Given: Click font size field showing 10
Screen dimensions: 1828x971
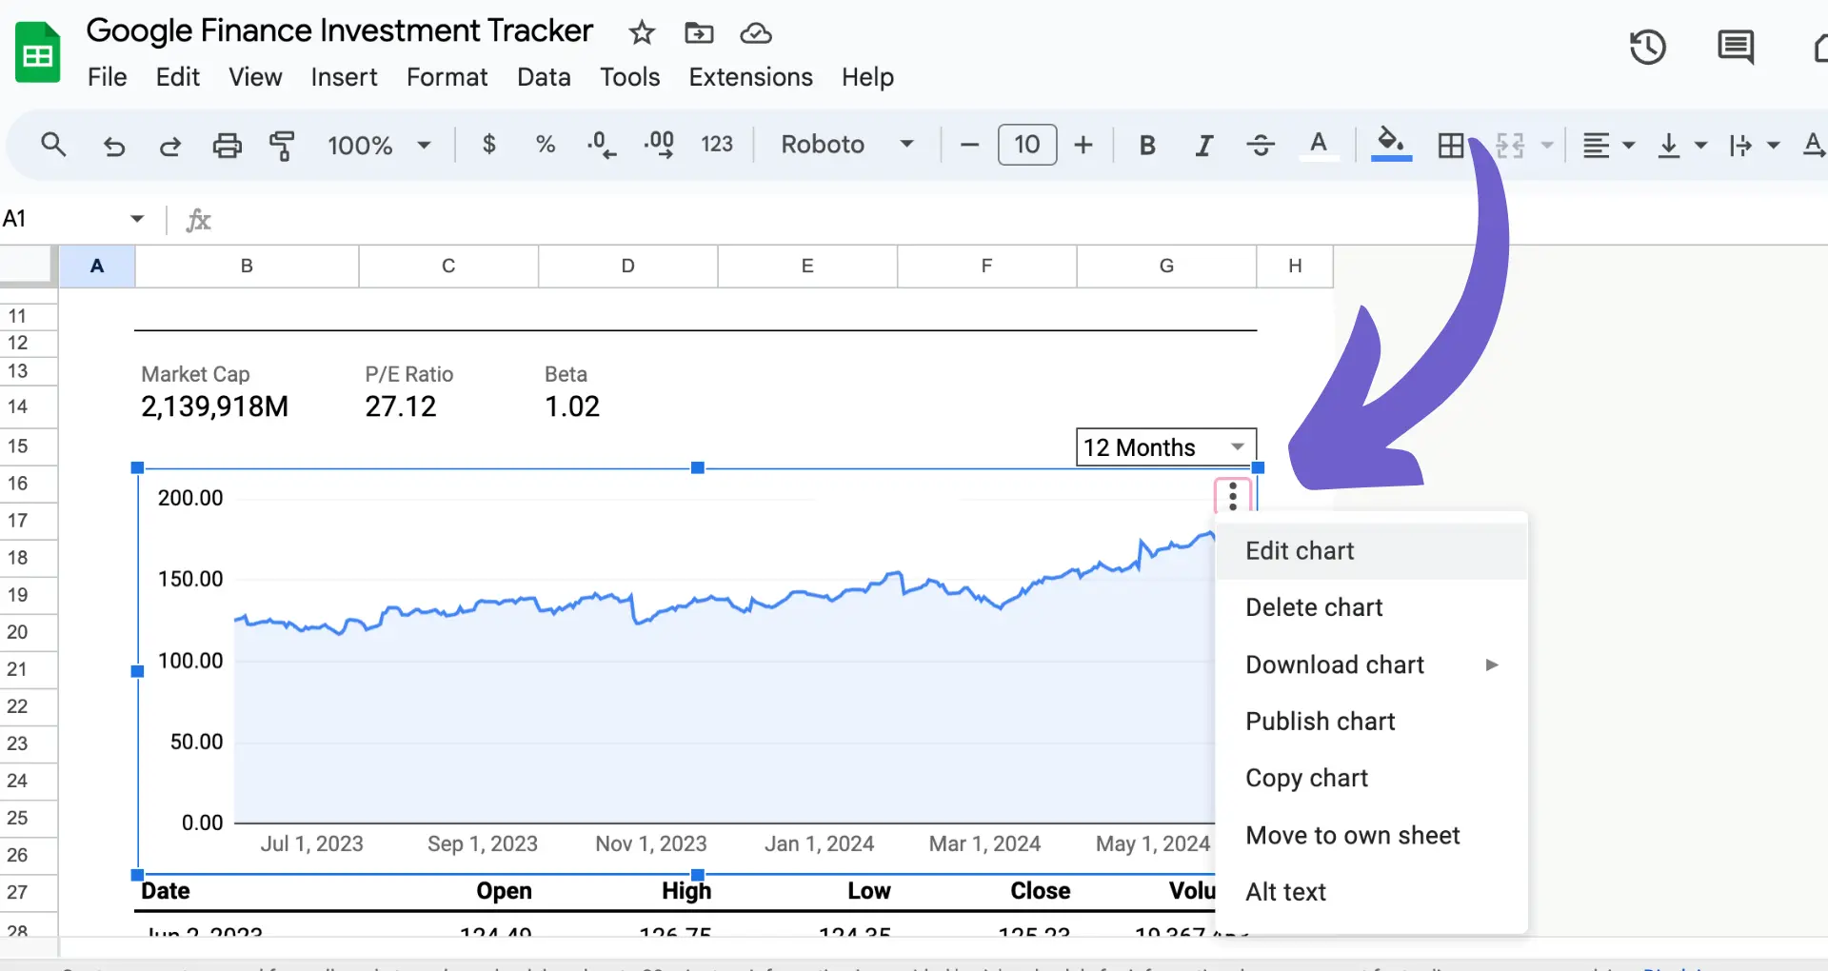Looking at the screenshot, I should pos(1026,145).
